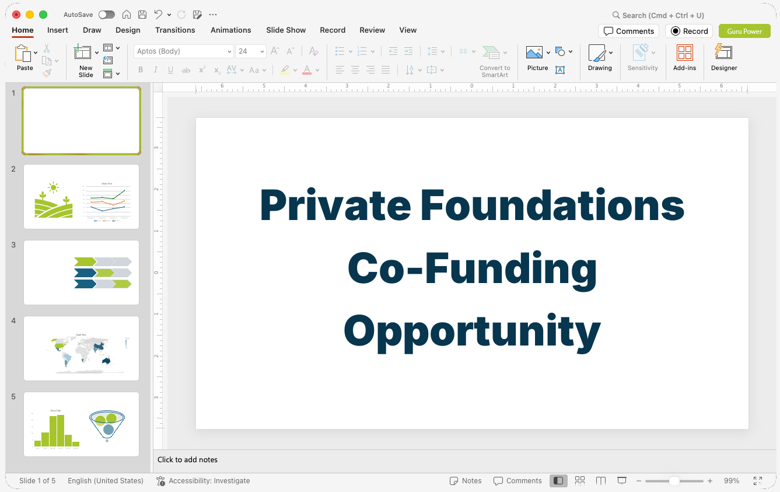Open the Design tab
780x492 pixels.
coord(128,30)
